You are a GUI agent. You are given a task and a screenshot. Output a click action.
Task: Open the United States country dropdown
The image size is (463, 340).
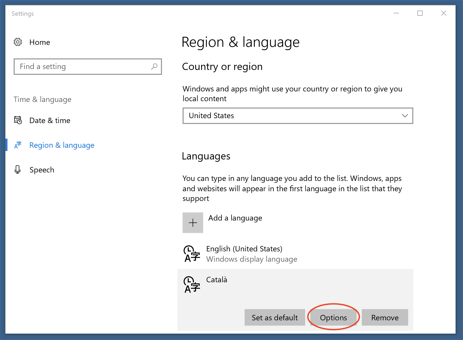(298, 116)
